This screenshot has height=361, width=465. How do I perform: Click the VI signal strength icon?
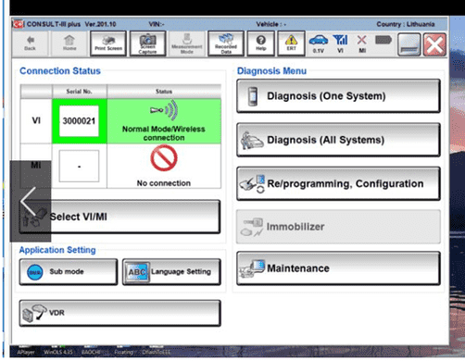coord(340,44)
